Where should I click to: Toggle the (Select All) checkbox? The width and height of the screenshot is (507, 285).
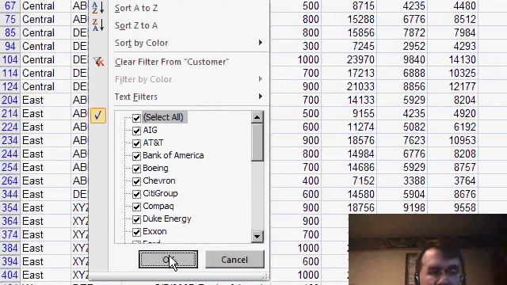point(136,118)
